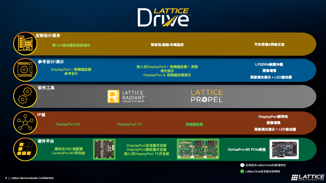Click the 驾驶员/座舱/车辆监控 text
The image size is (326, 183).
[x=167, y=45]
